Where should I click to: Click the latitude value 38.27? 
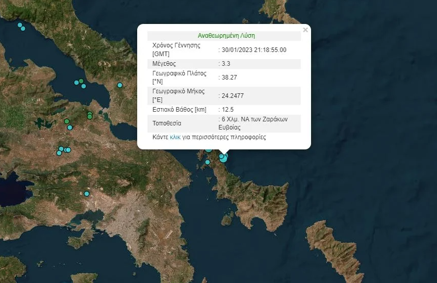(229, 78)
